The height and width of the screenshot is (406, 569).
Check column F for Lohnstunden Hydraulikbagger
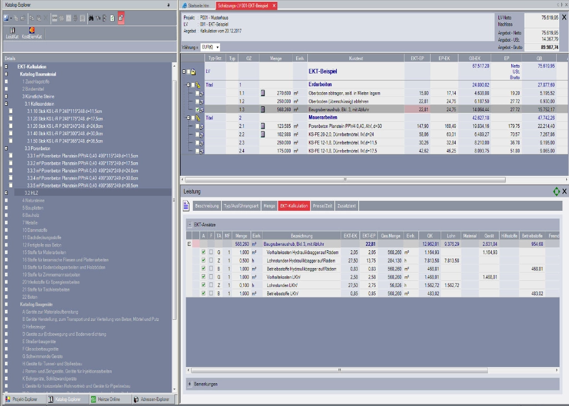[211, 260]
